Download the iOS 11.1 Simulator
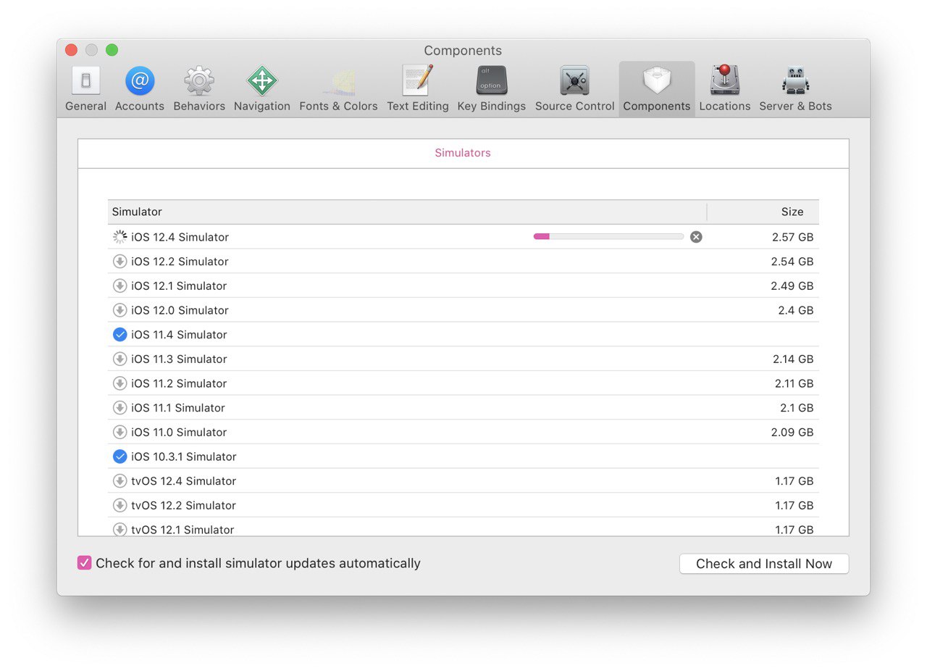The height and width of the screenshot is (671, 927). pyautogui.click(x=120, y=408)
